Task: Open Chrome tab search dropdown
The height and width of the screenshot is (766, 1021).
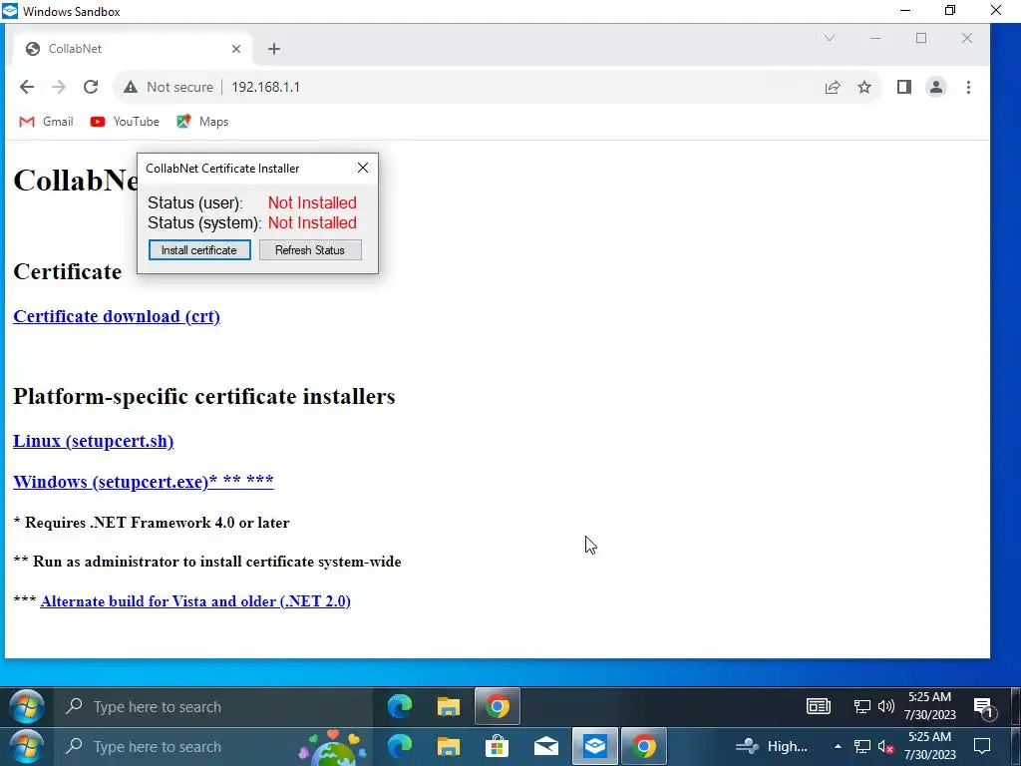Action: (829, 39)
